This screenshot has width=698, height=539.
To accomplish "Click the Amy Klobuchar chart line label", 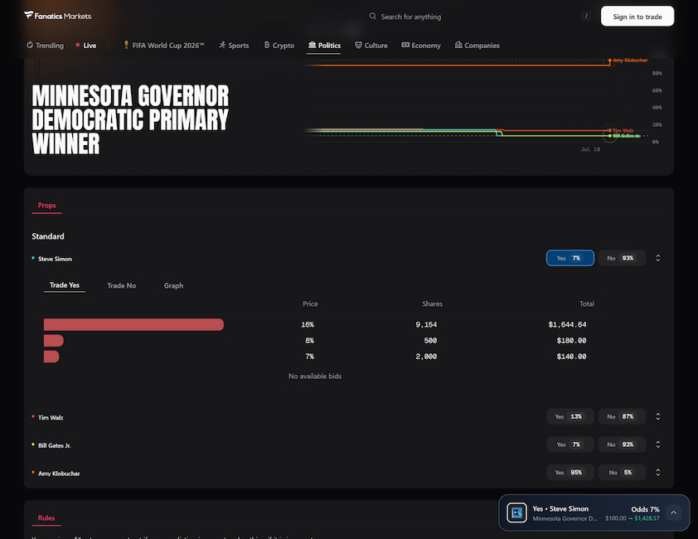I will point(630,61).
